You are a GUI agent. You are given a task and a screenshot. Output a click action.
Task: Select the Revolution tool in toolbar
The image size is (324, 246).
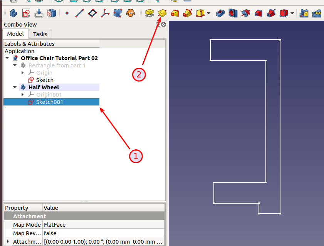(x=162, y=13)
